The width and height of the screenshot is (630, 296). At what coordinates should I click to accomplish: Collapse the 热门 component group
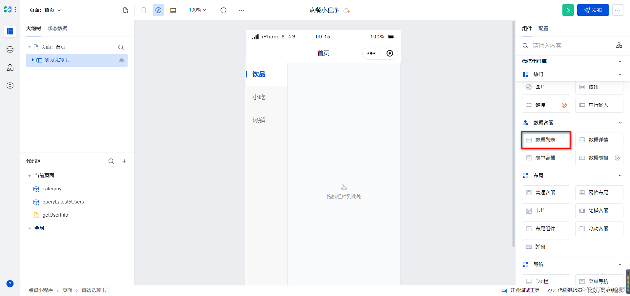(620, 74)
